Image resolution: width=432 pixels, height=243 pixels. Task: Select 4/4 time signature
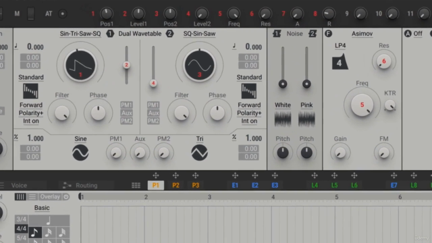coord(21,229)
